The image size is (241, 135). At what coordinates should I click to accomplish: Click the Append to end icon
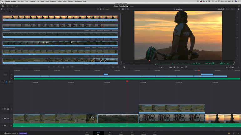(54, 67)
